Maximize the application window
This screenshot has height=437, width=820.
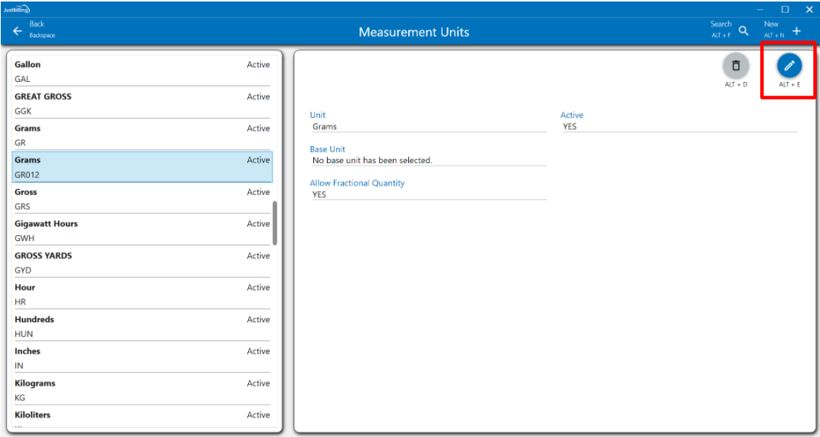pyautogui.click(x=785, y=9)
